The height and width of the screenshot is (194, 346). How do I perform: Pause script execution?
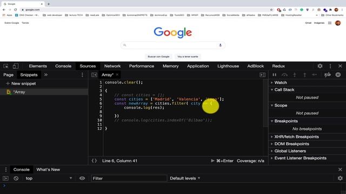click(x=274, y=75)
